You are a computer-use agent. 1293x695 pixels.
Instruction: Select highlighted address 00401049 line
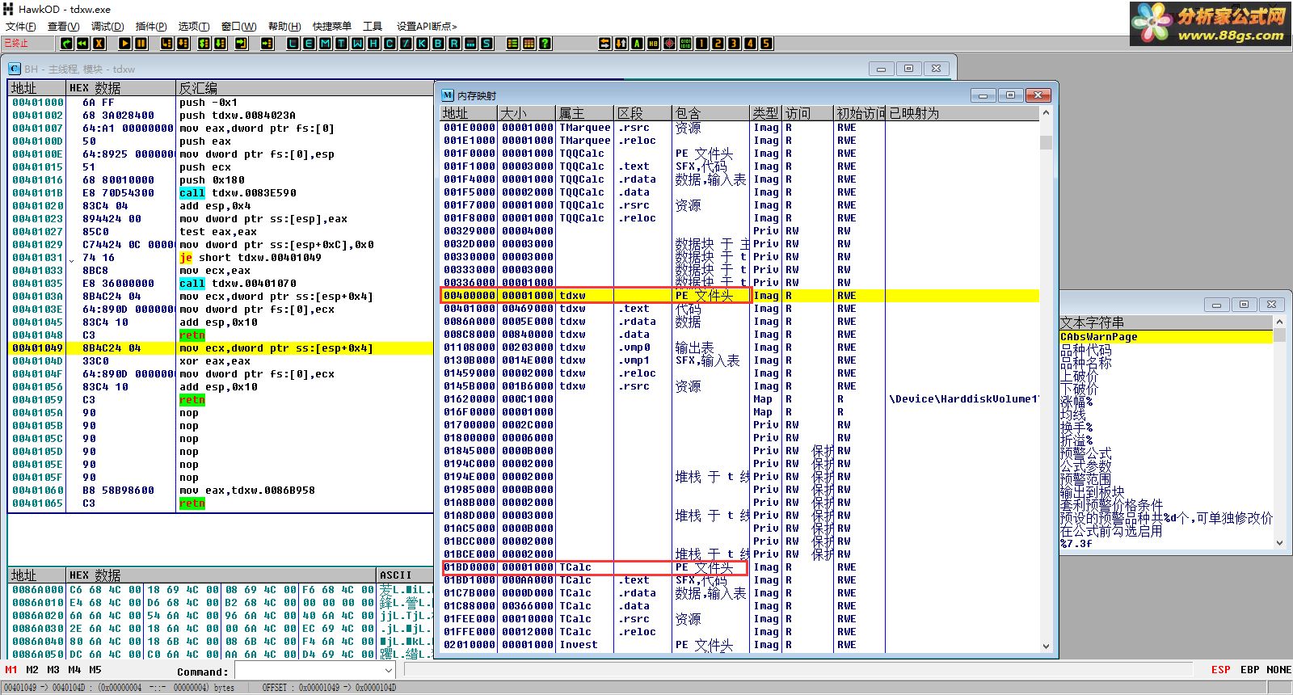(221, 348)
